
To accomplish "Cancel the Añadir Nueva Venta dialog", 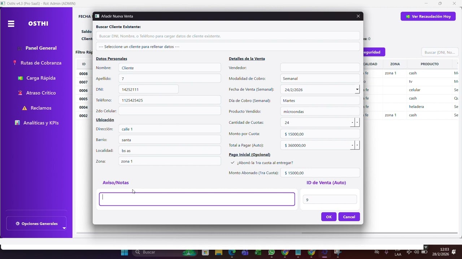I will click(349, 217).
